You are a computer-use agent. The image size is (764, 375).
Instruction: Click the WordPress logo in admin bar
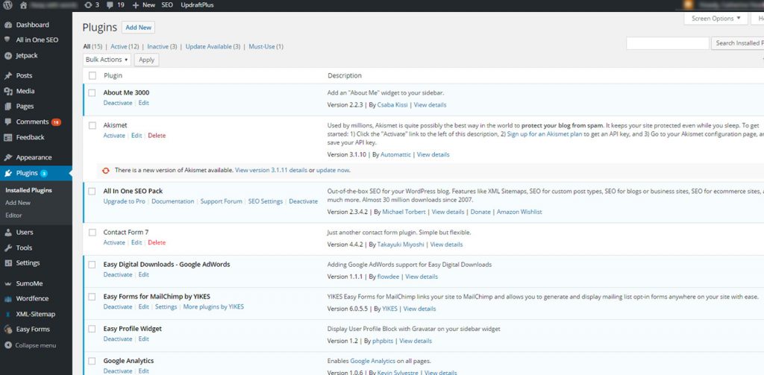(x=8, y=5)
